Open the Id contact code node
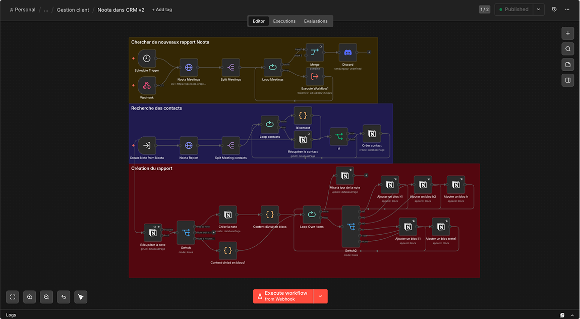 [303, 116]
